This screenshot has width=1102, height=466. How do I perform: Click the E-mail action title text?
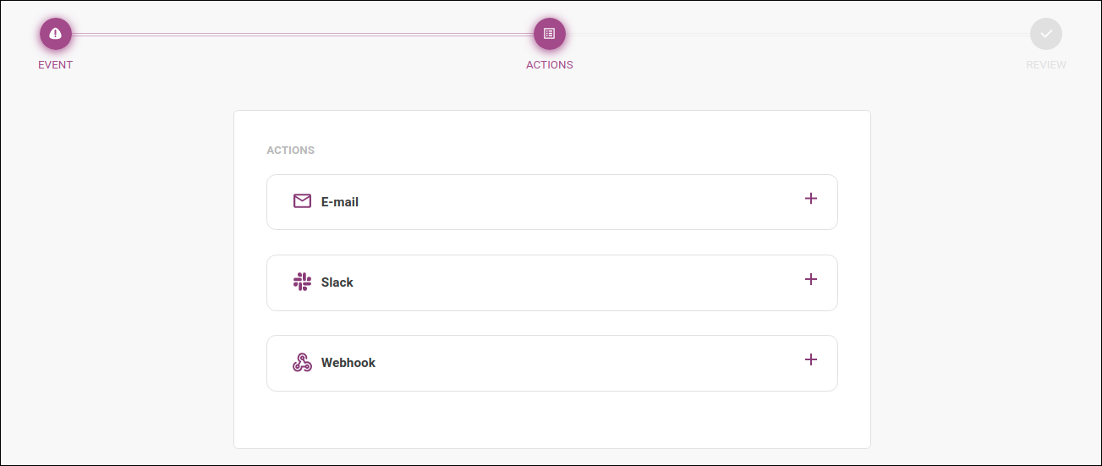tap(340, 202)
